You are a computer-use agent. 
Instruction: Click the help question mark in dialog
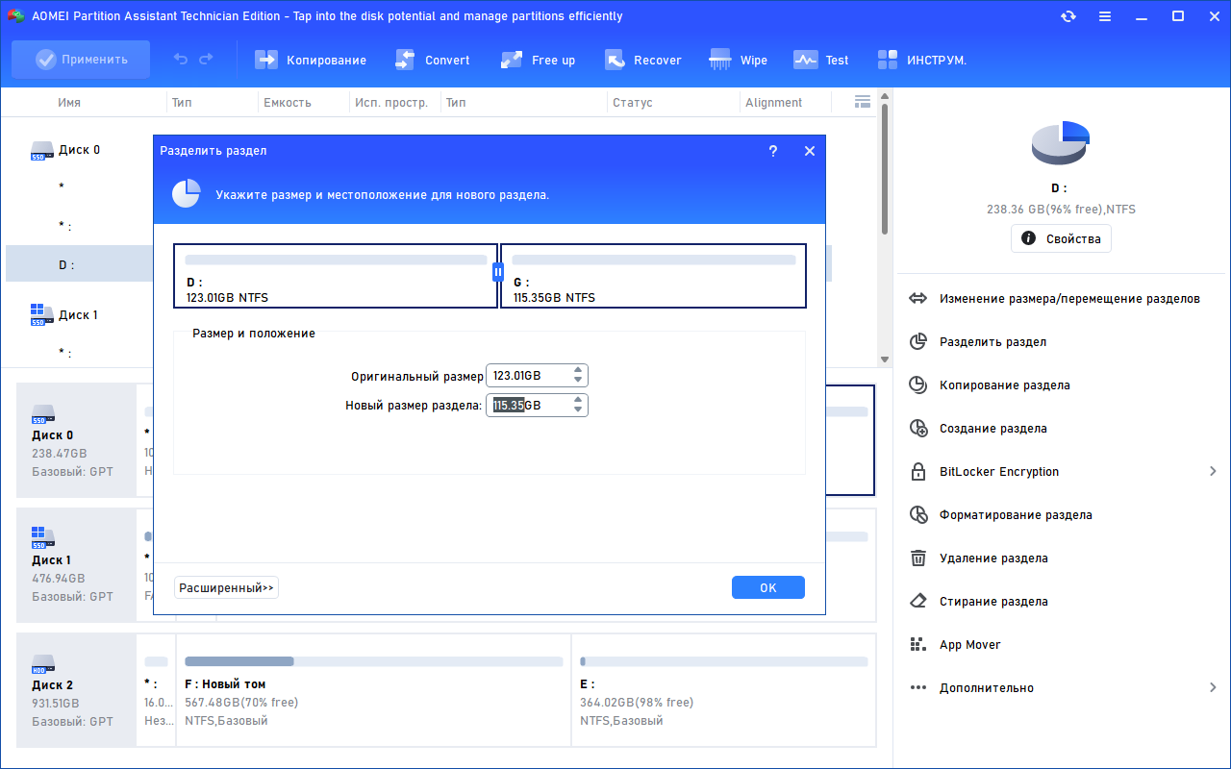point(773,151)
